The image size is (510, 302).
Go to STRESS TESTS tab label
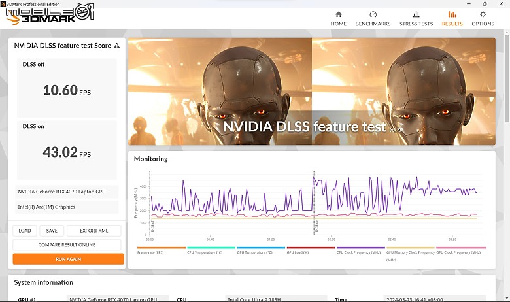pos(416,24)
